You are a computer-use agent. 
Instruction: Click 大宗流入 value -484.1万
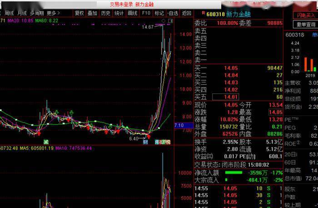click(x=257, y=180)
